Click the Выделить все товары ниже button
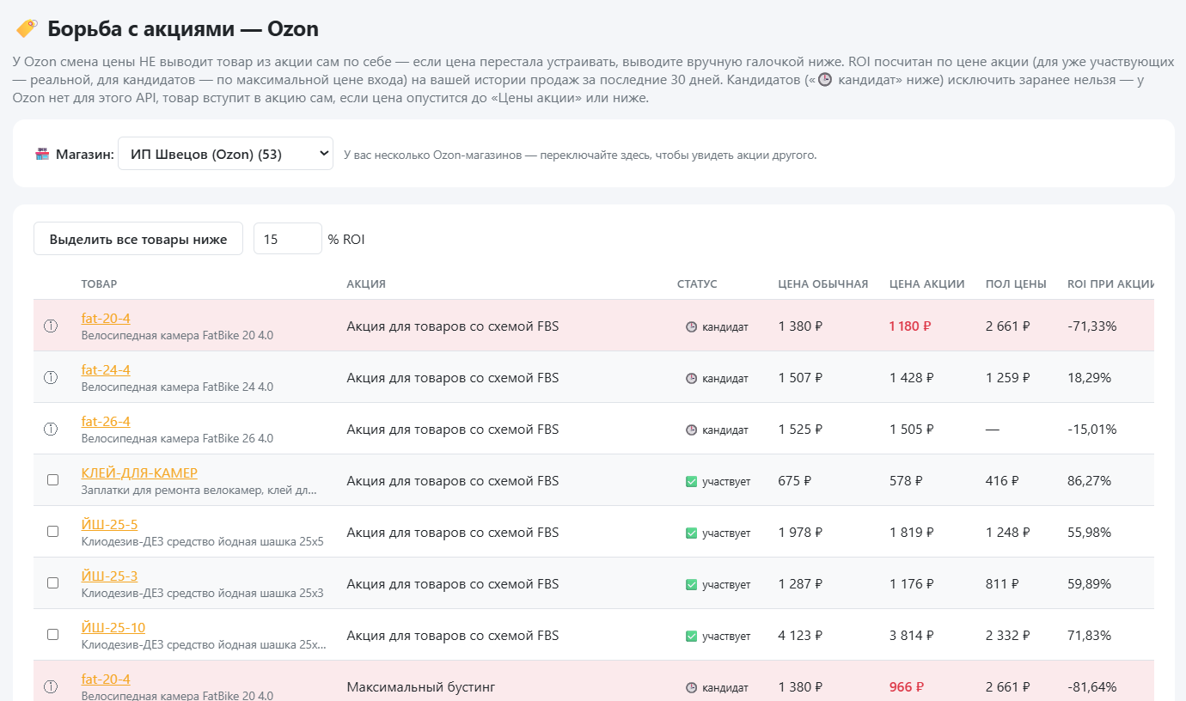This screenshot has height=701, width=1186. [x=138, y=239]
